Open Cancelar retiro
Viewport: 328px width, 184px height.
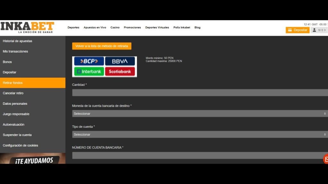pos(33,93)
